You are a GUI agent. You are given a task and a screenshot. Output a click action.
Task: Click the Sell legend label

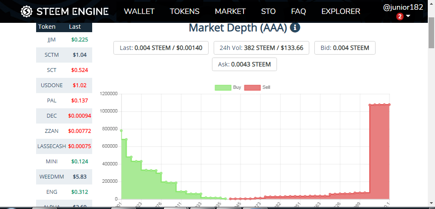pyautogui.click(x=266, y=87)
